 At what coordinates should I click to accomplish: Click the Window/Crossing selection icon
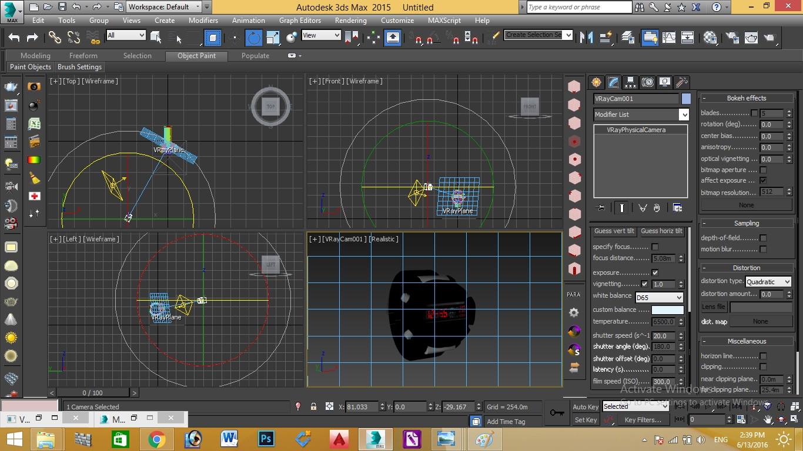tap(213, 38)
